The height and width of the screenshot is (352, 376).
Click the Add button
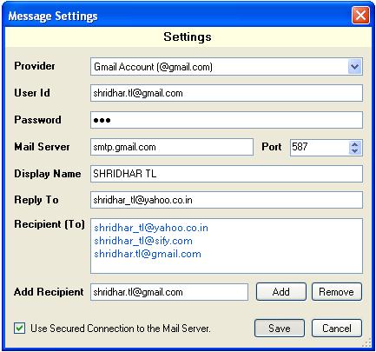281,292
